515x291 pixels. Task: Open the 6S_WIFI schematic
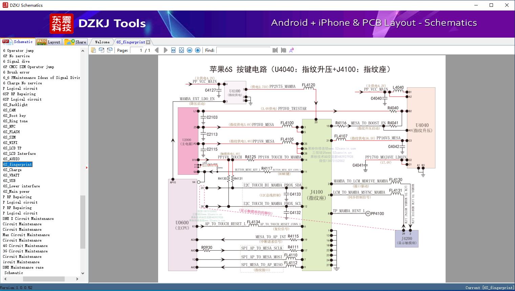click(x=10, y=143)
